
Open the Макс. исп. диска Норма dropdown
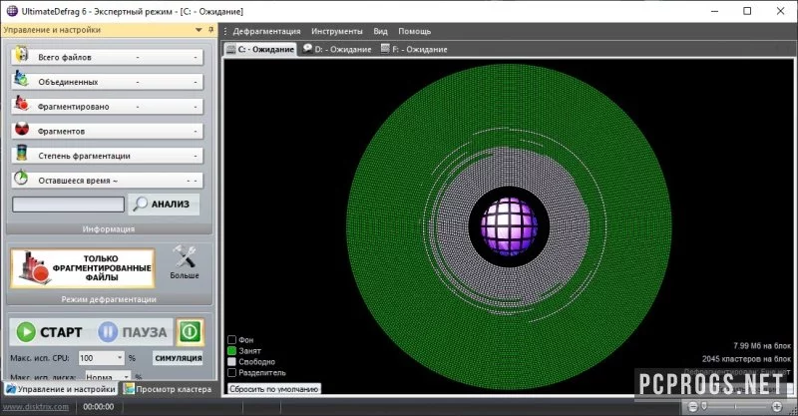(x=126, y=377)
